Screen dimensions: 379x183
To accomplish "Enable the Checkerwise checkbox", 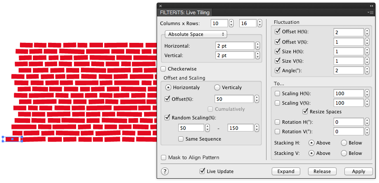I will pyautogui.click(x=164, y=68).
